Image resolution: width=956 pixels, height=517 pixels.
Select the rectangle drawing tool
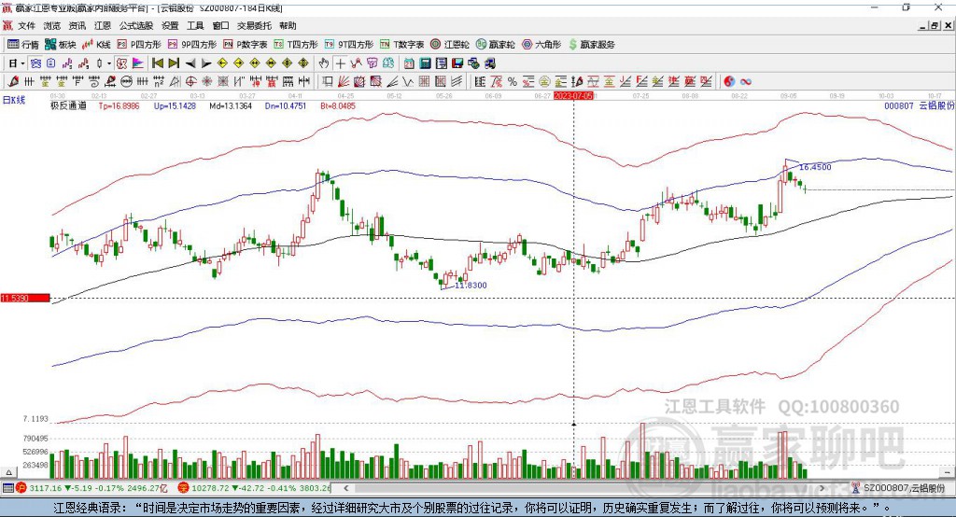tap(328, 82)
